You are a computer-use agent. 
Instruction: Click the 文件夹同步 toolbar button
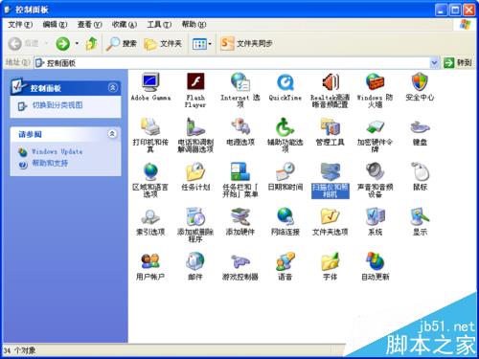246,43
